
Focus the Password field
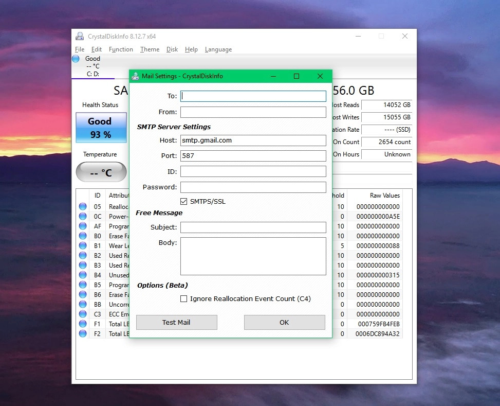(253, 187)
